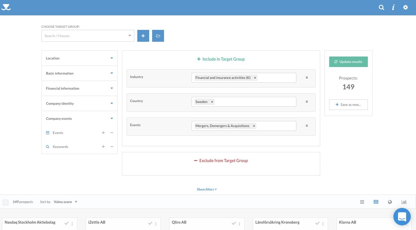Toggle checkmark on Nasdaq Stockholm Aktiebolag card
This screenshot has height=230, width=416.
coord(67,223)
